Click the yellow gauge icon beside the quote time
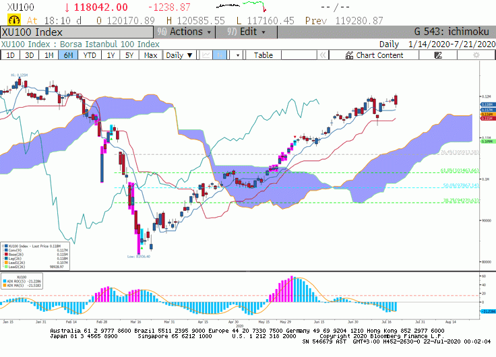 click(x=14, y=20)
